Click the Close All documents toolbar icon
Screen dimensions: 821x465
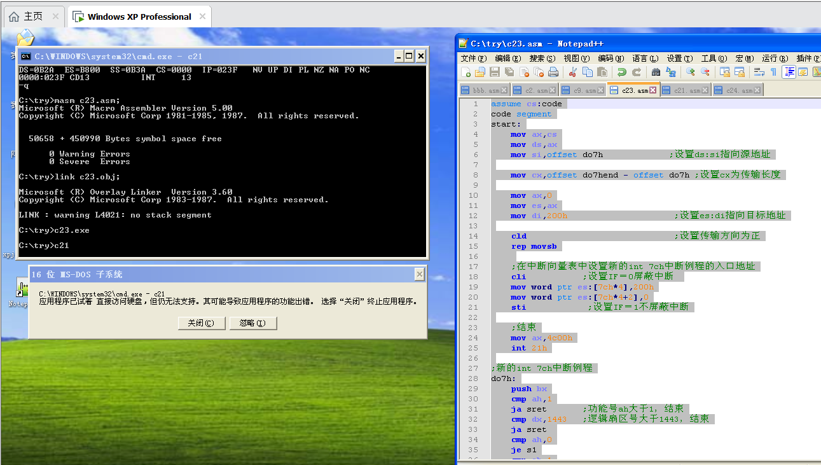tap(539, 72)
